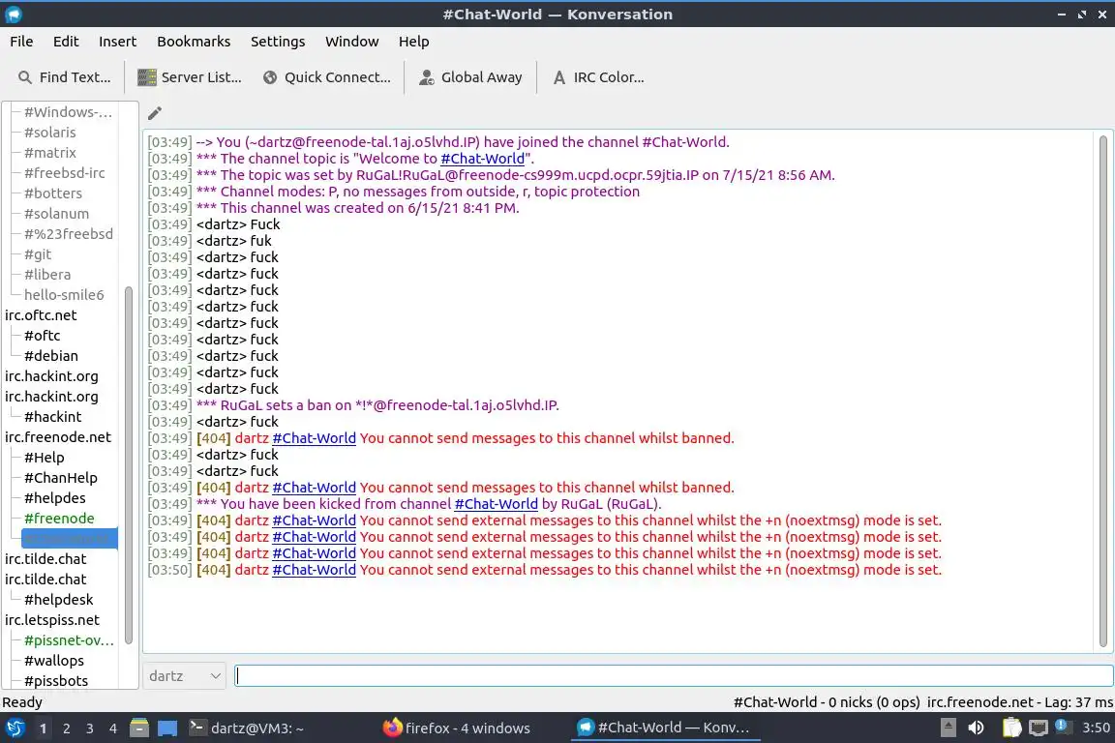The width and height of the screenshot is (1115, 743).
Task: Select the #pissbots channel
Action: (55, 680)
